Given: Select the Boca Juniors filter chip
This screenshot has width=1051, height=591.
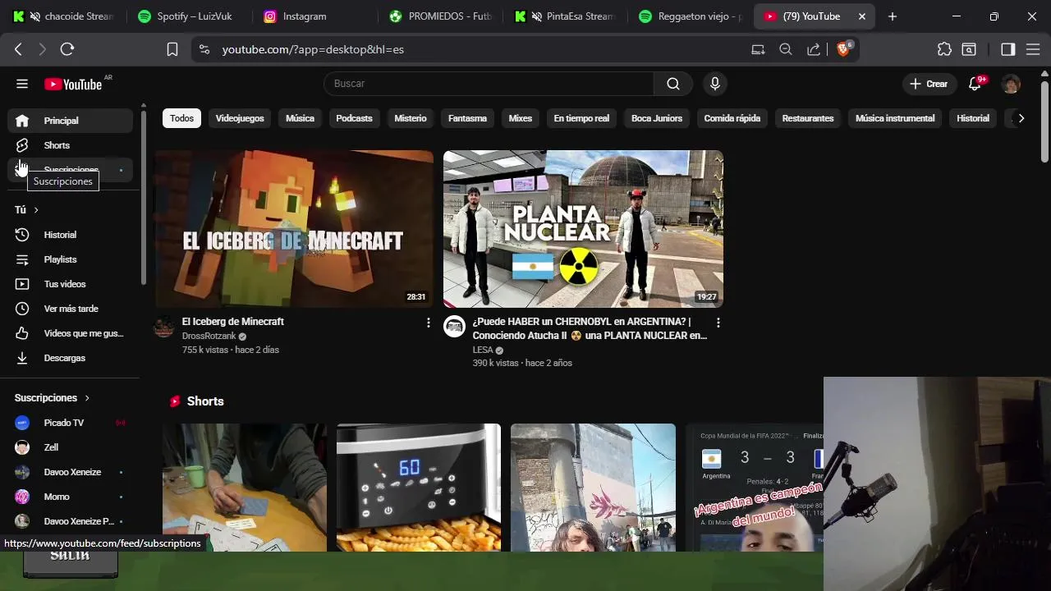Looking at the screenshot, I should tap(657, 118).
